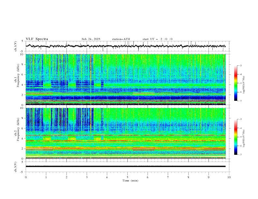Screen dimensions: 258x199
Task: Click time-axis tick label "0"
Action: coord(26,177)
